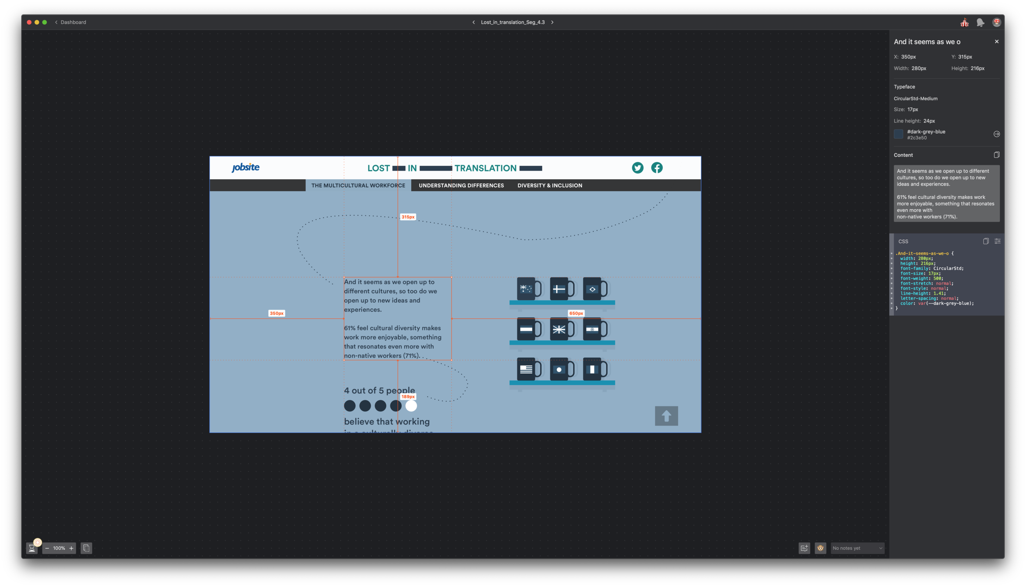Click the #2c3e50 hex color code

point(916,138)
